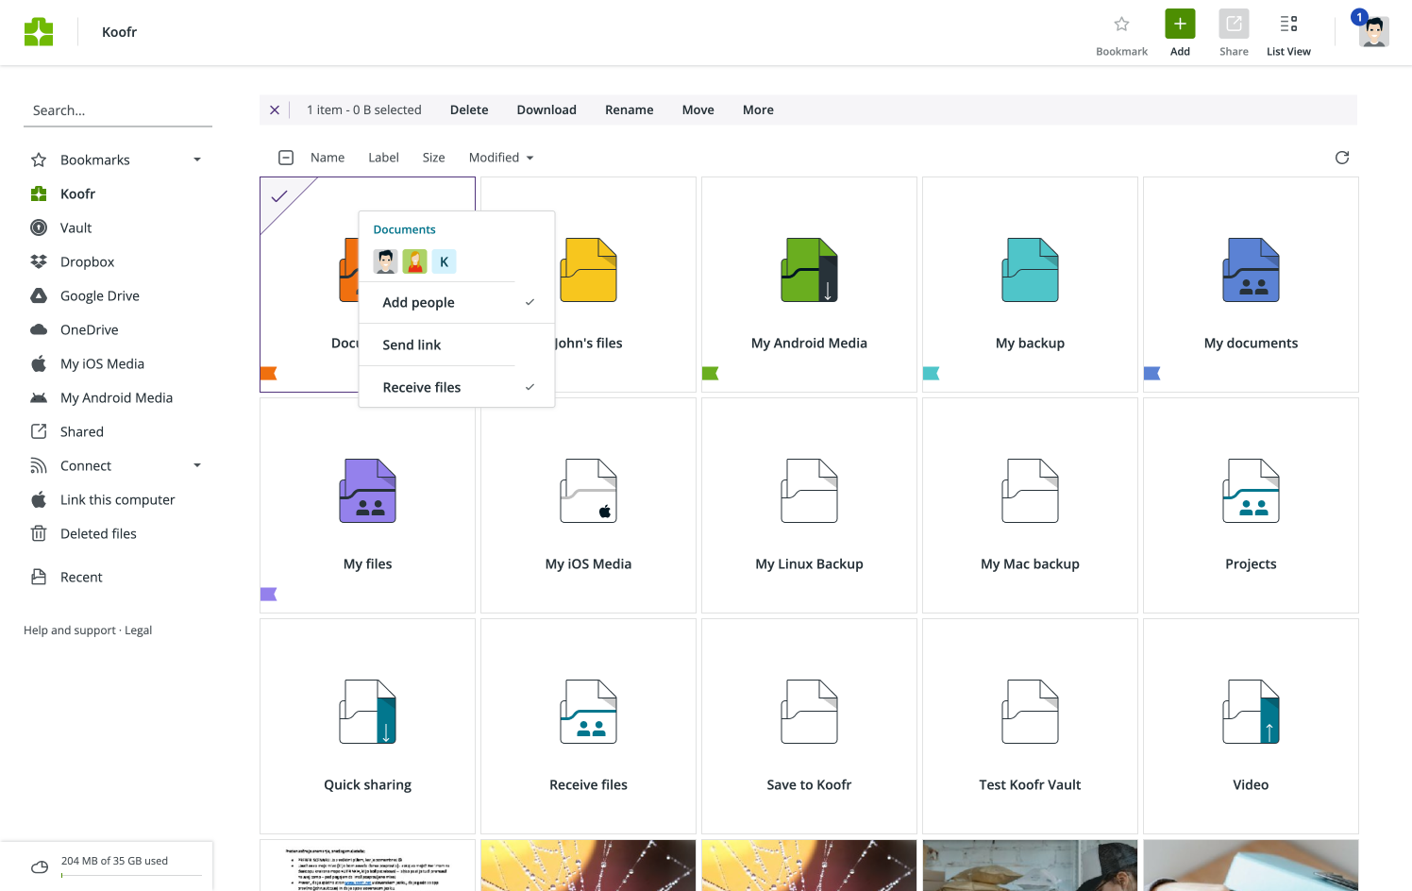Open the Legal link
Screen dimensions: 1412x891
(x=138, y=630)
